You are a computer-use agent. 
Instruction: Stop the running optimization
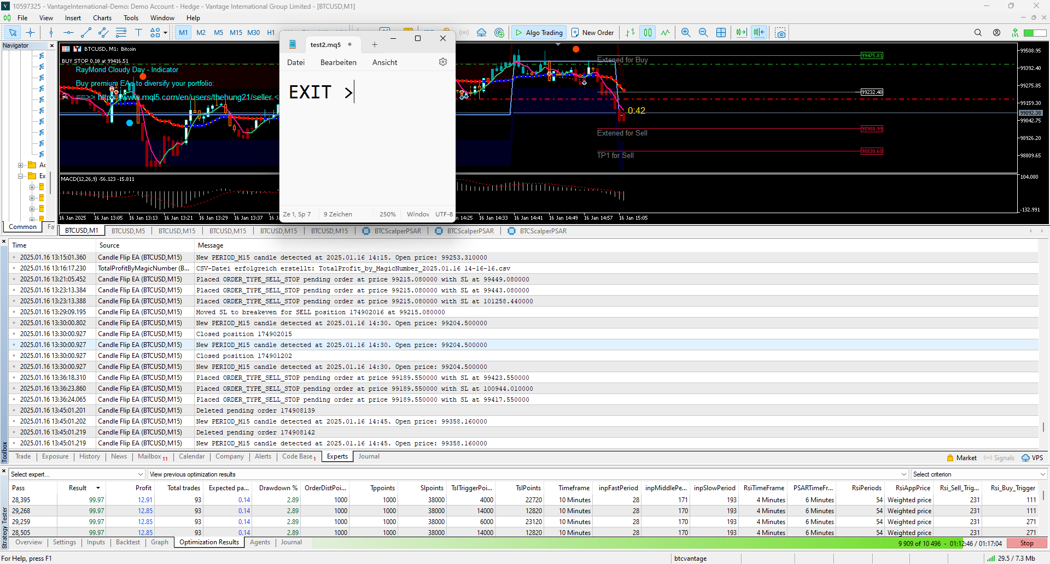click(1026, 543)
